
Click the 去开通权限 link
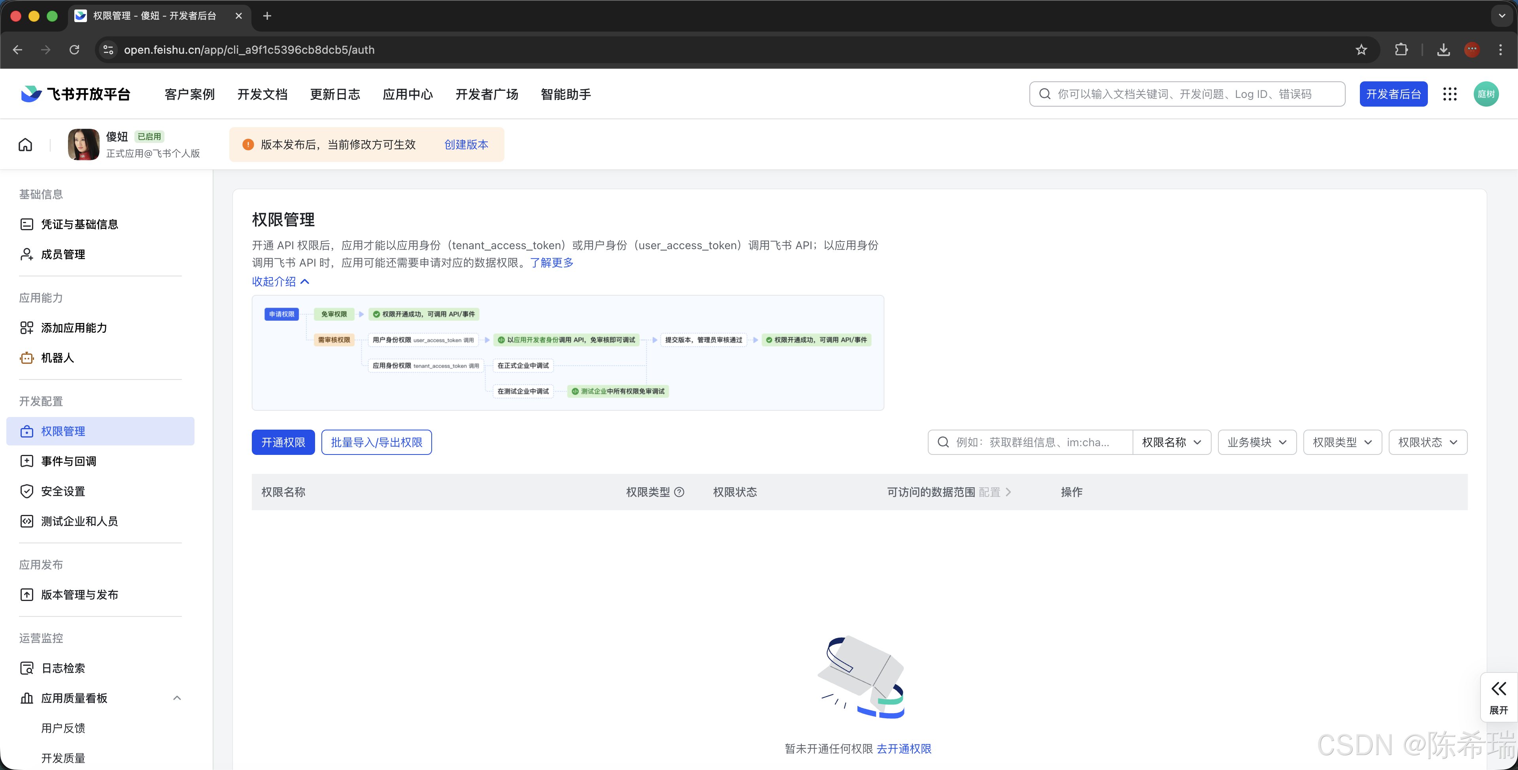(x=903, y=749)
